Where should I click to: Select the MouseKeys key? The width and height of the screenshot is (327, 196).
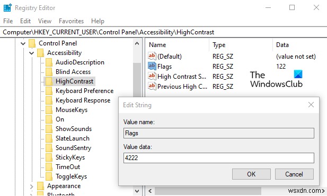pyautogui.click(x=72, y=110)
